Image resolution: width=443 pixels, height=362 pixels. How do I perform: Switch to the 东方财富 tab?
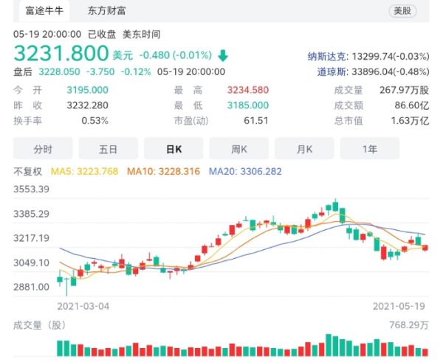106,12
